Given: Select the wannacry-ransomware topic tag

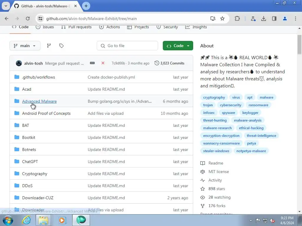Looking at the screenshot, I should [x=221, y=143].
